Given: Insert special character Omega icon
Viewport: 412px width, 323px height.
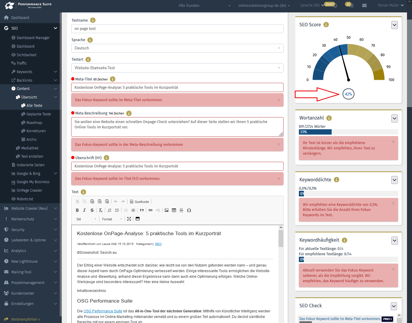Looking at the screenshot, I should click(x=189, y=210).
